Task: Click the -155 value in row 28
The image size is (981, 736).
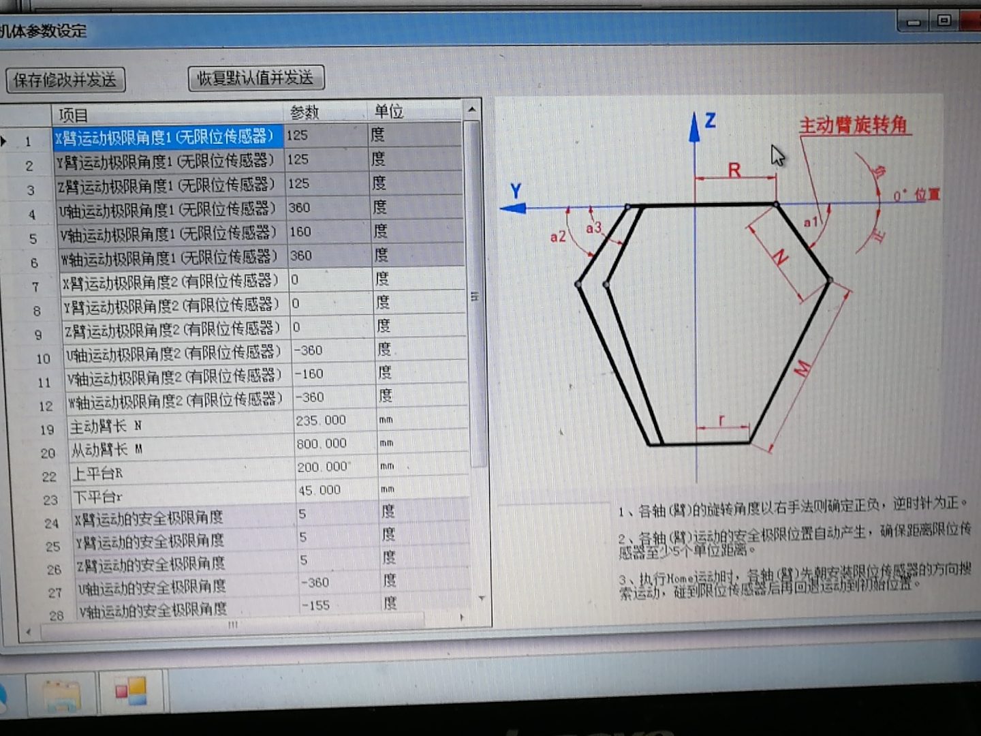Action: click(x=339, y=604)
